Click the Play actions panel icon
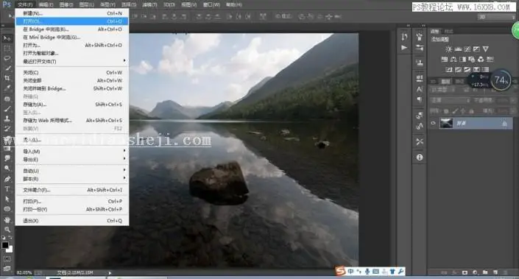519x279 pixels. (x=404, y=48)
